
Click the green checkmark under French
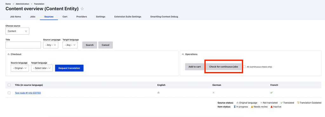coord(272,93)
